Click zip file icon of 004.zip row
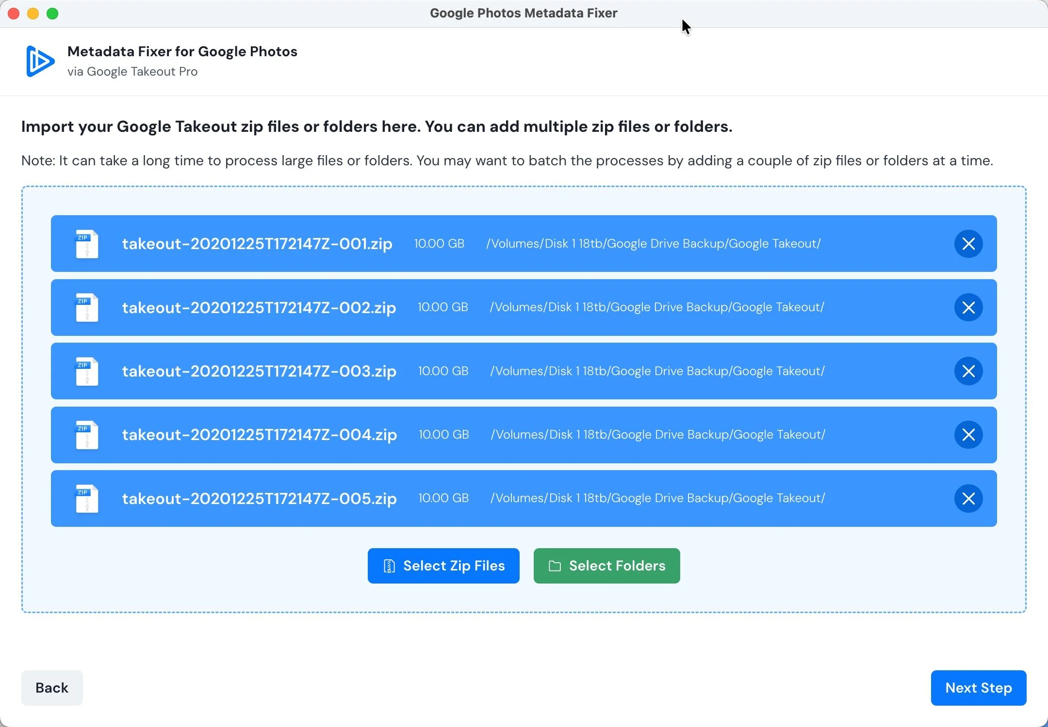 (87, 435)
